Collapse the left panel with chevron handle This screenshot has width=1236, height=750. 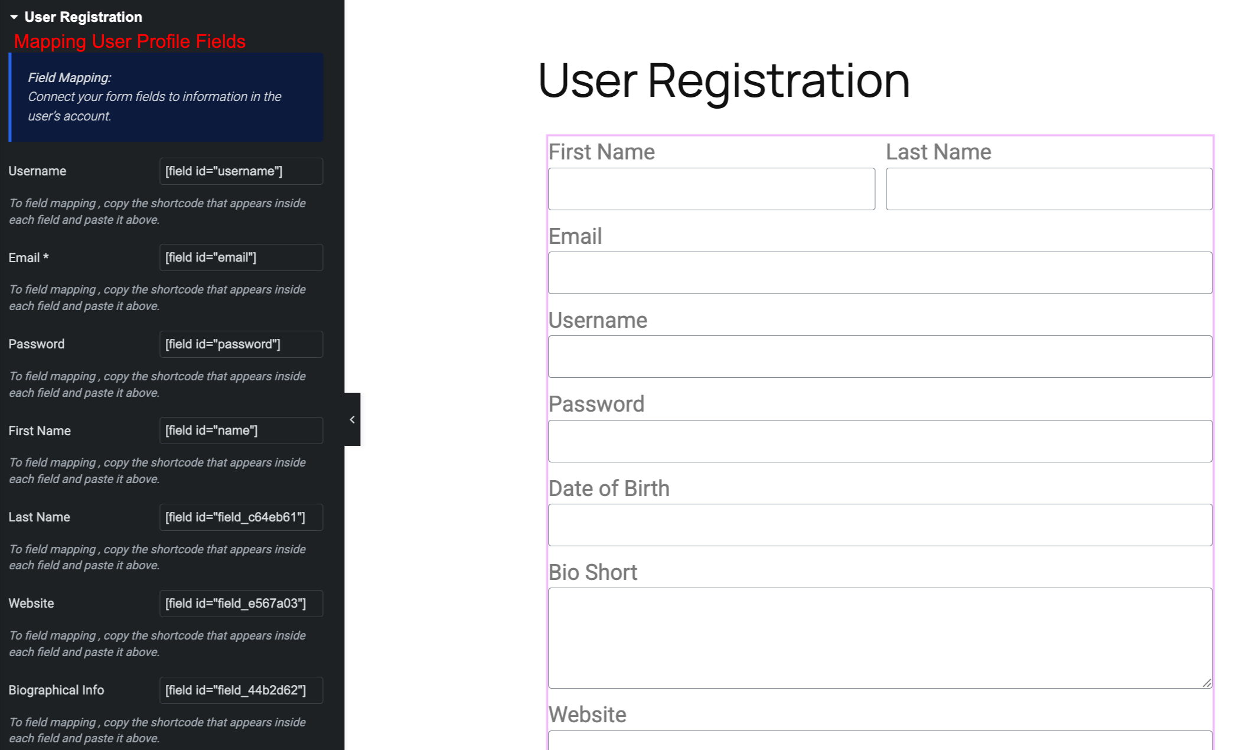click(352, 419)
